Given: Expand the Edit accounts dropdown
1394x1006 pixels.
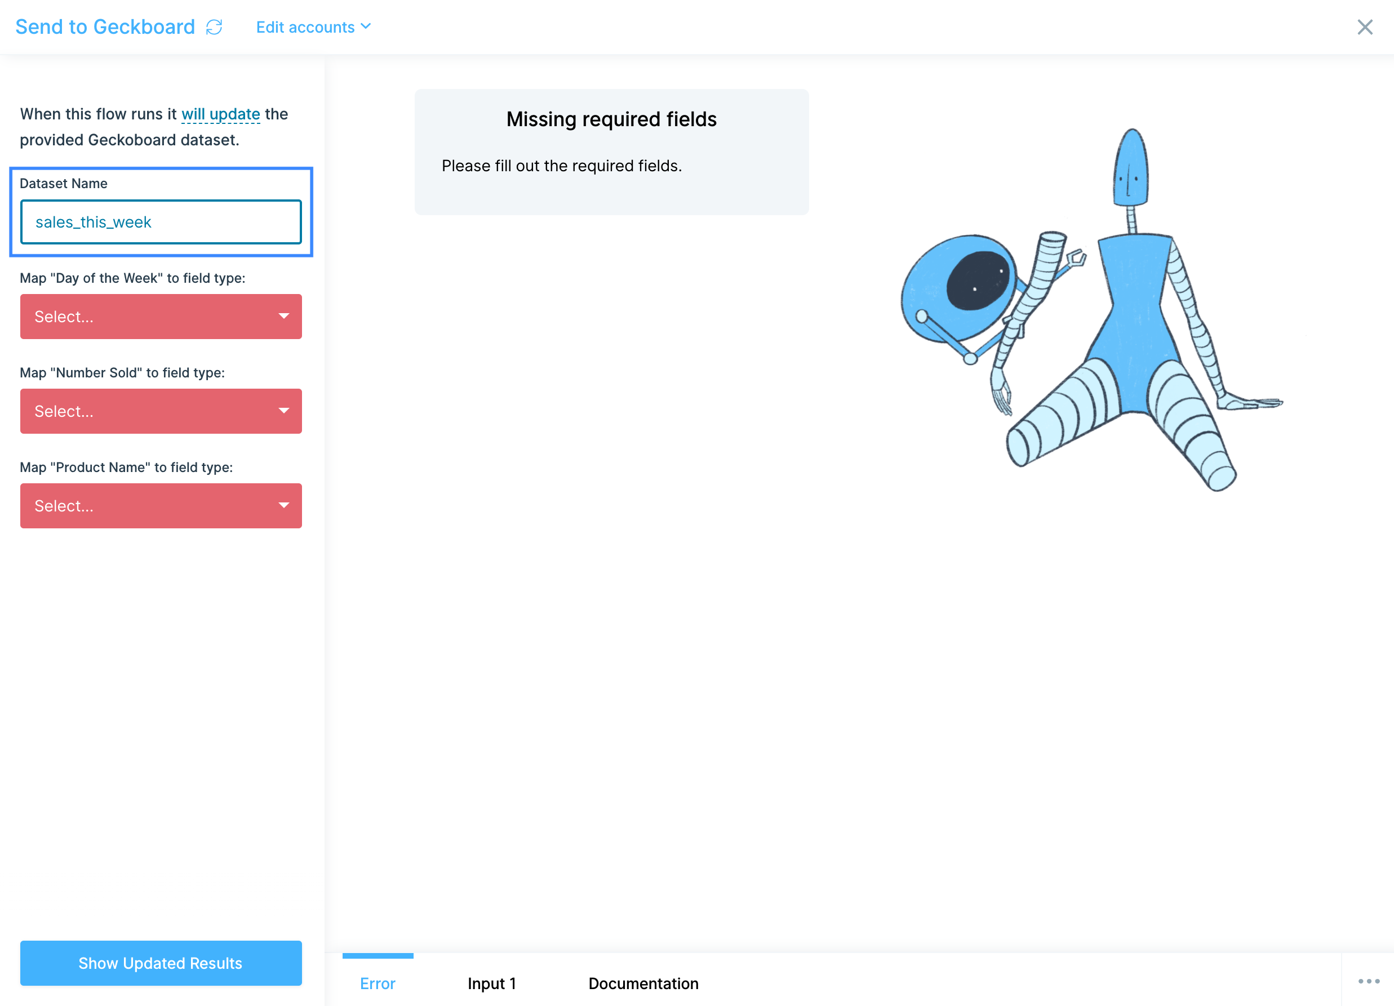Looking at the screenshot, I should (313, 27).
